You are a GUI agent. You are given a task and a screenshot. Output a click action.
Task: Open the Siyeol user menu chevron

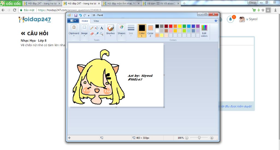click(x=247, y=19)
